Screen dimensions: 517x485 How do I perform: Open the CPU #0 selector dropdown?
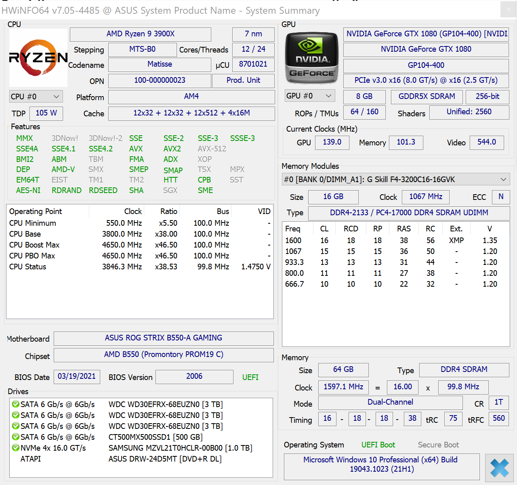(36, 97)
